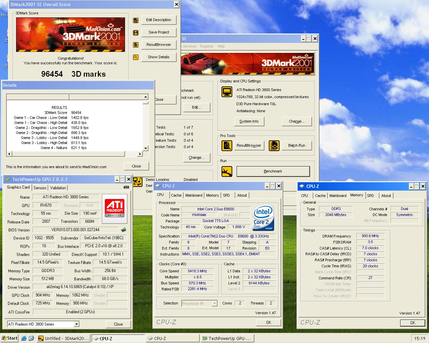Click Change button in Display and CPU Settings

coord(297,122)
